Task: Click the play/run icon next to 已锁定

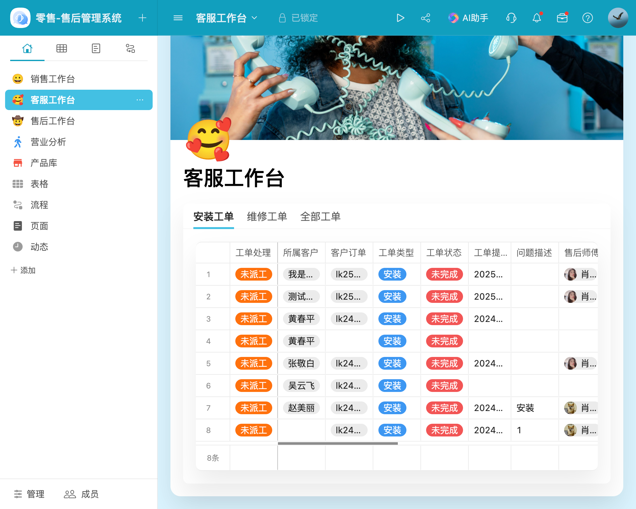Action: [401, 18]
